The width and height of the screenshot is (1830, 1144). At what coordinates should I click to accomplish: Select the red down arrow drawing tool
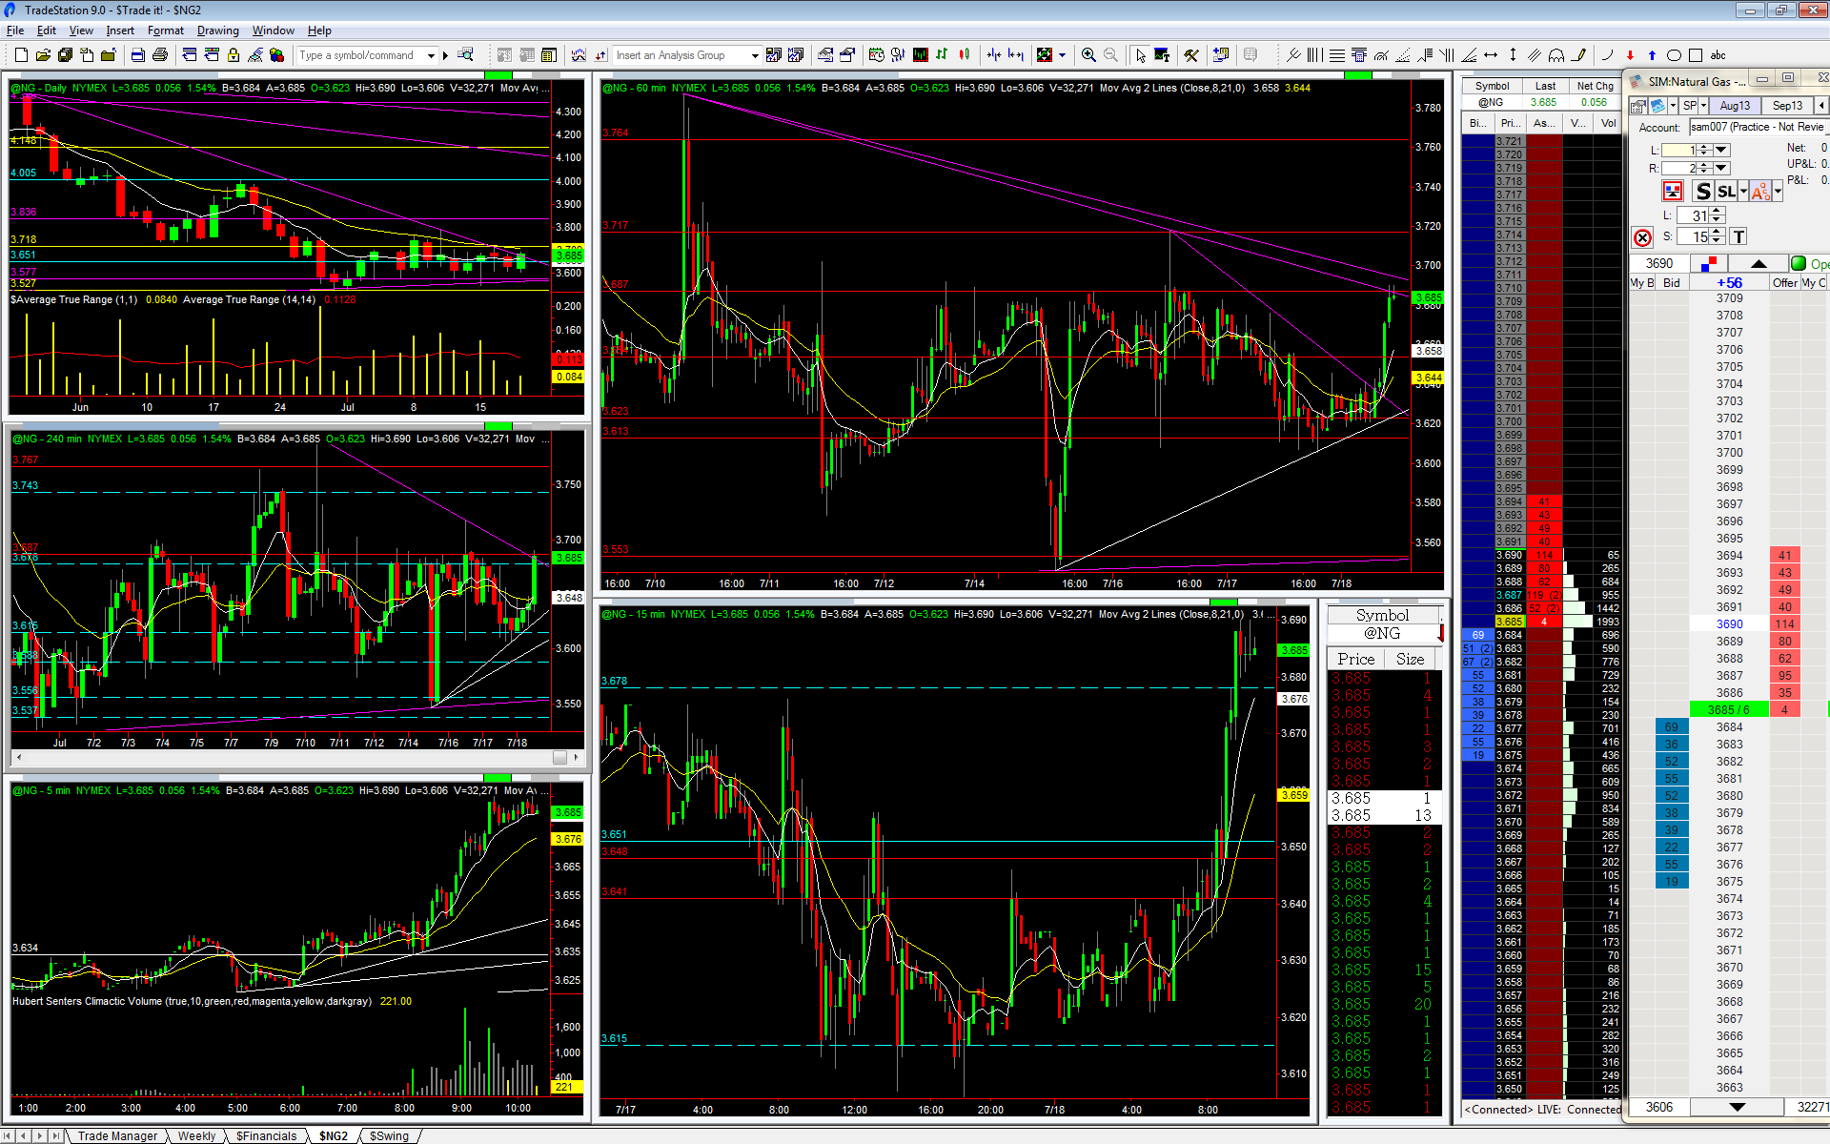1630,55
